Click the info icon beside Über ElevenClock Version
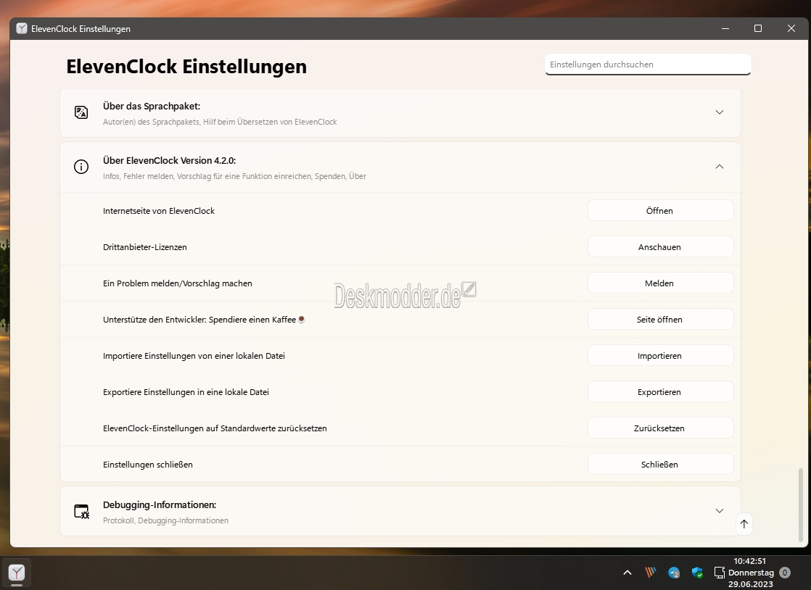811x590 pixels. tap(81, 167)
